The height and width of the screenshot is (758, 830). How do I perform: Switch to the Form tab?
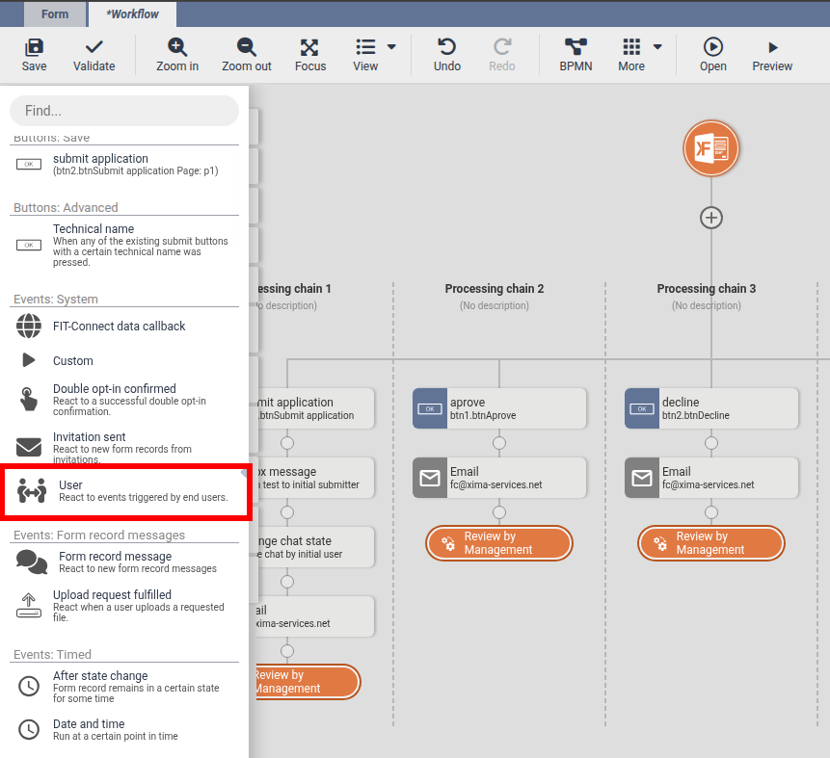pos(55,14)
